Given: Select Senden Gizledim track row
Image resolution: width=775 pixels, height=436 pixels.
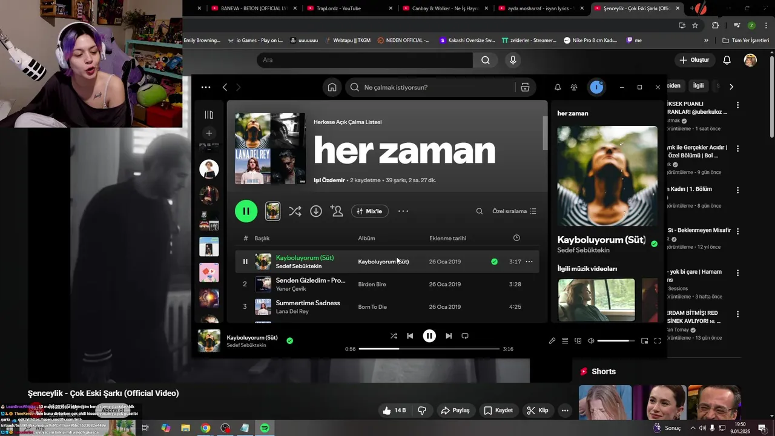Looking at the screenshot, I should pos(387,284).
